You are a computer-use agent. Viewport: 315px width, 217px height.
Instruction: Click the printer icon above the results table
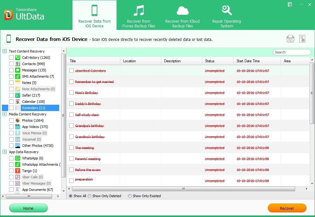[x=290, y=38]
